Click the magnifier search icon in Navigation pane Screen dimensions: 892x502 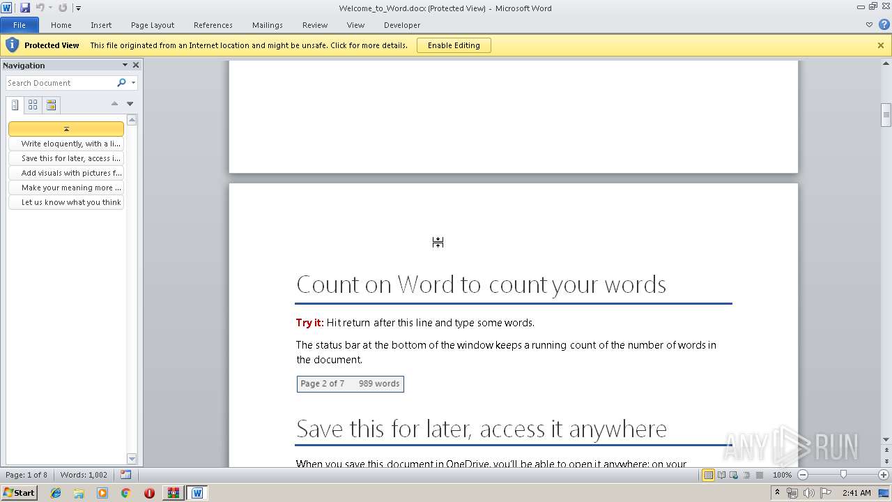121,83
